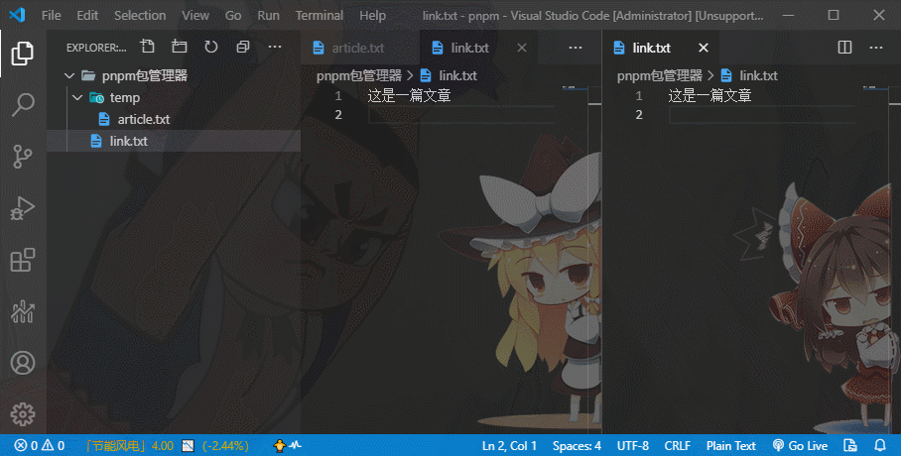Place cursor on line 2 of right editor
The height and width of the screenshot is (456, 901).
(x=762, y=115)
